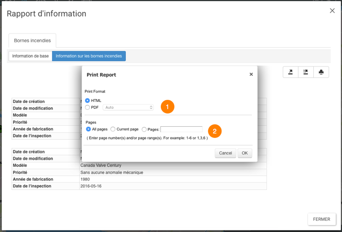Switch to Information de base tab

[x=31, y=56]
